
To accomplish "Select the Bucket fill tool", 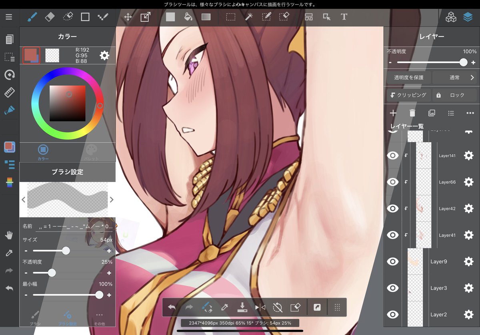I will (188, 17).
